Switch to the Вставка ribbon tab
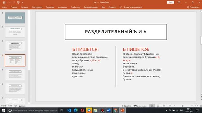Screen dimensions: 202x113 25,7
